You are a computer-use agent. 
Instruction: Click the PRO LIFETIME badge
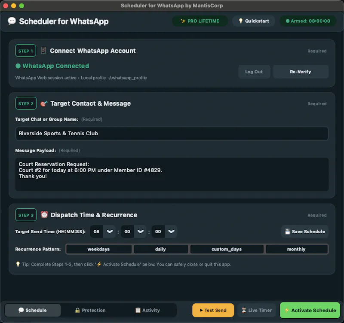pyautogui.click(x=200, y=21)
